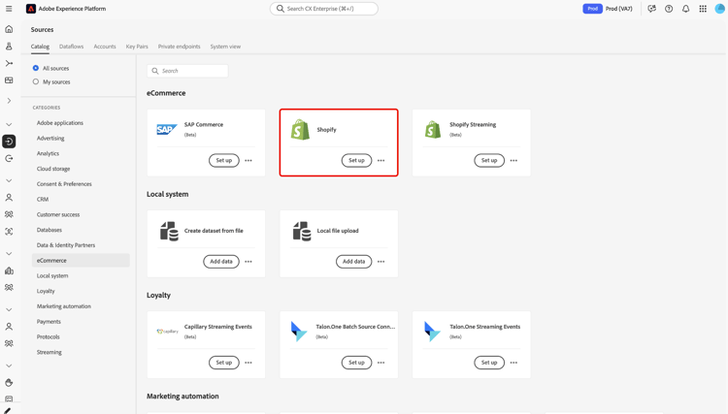728x414 pixels.
Task: Switch to the Key Pairs tab
Action: 137,47
